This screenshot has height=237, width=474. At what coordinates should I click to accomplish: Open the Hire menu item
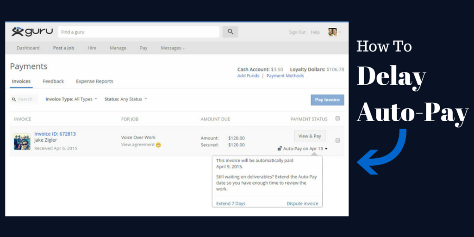[92, 48]
